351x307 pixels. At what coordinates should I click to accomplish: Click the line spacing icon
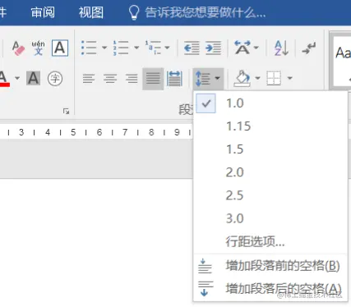(x=203, y=79)
